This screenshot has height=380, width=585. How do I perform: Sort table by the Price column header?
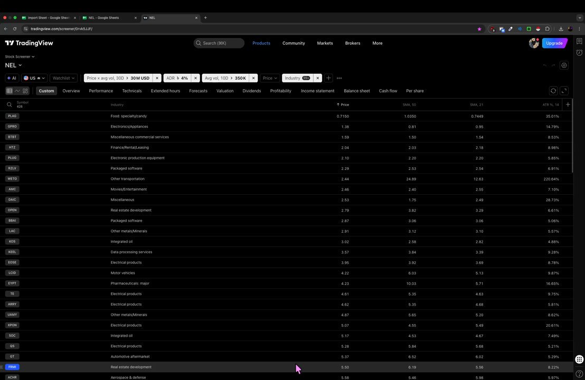pos(343,105)
